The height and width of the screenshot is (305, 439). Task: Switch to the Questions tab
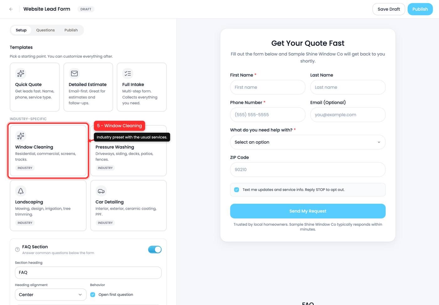click(45, 30)
